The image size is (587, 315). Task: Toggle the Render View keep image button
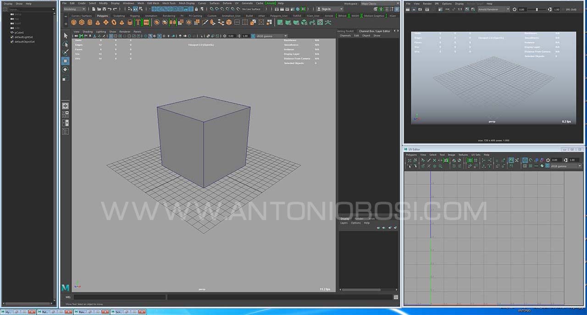[466, 9]
